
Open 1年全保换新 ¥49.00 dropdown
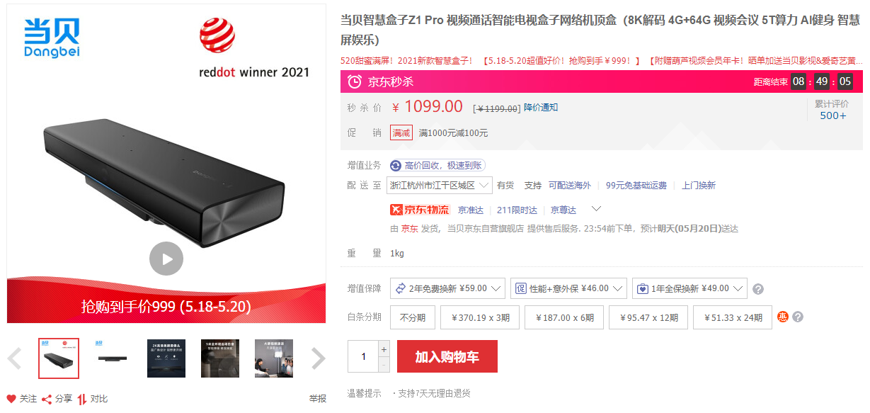click(689, 288)
